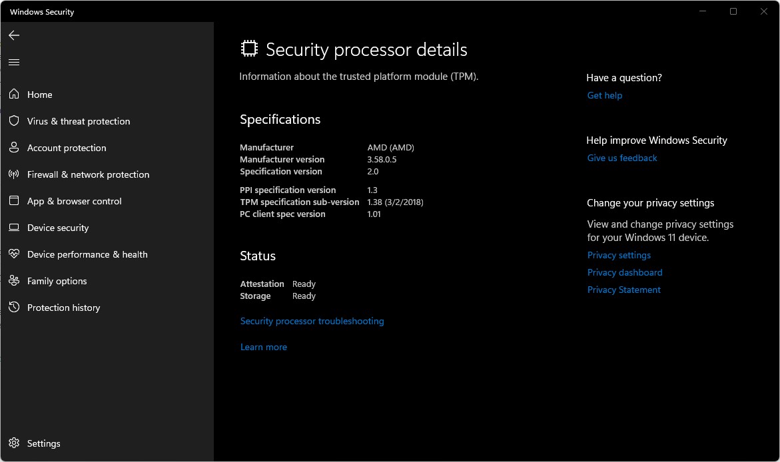Click the App & browser control window icon
The image size is (780, 462).
click(14, 201)
